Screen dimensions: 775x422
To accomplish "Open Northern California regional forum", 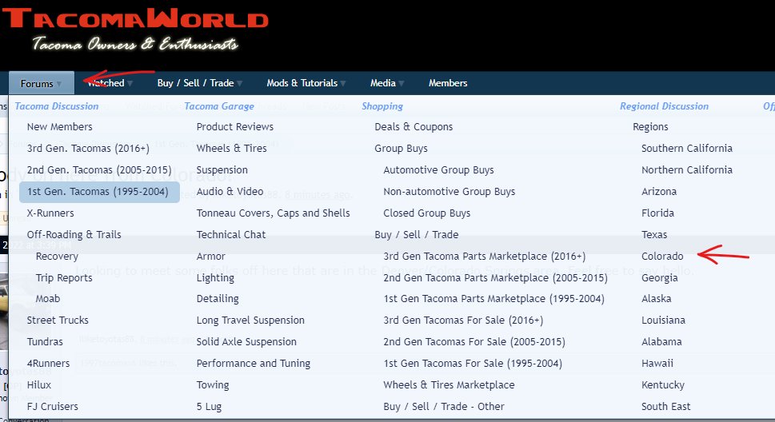I will pyautogui.click(x=687, y=170).
